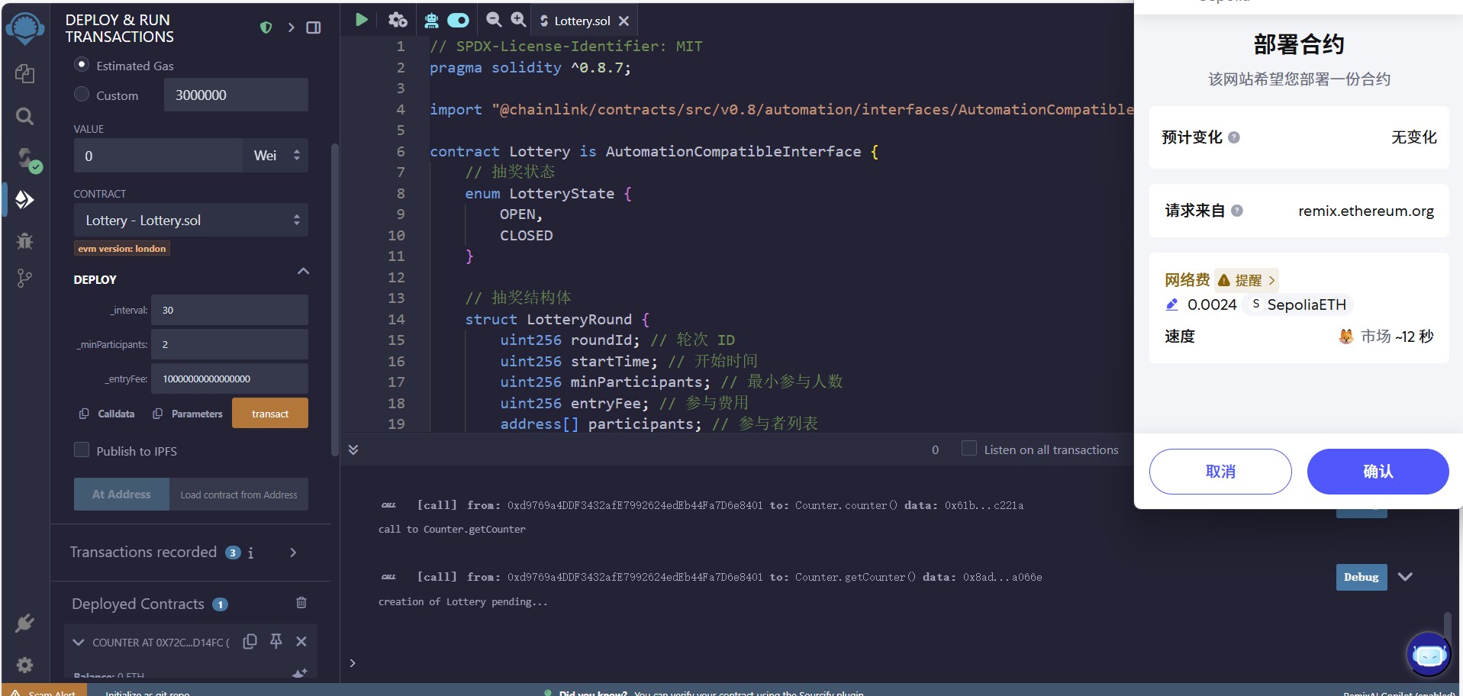Copy Parameters to clipboard
Screen dimensions: 1463x696
pos(188,414)
